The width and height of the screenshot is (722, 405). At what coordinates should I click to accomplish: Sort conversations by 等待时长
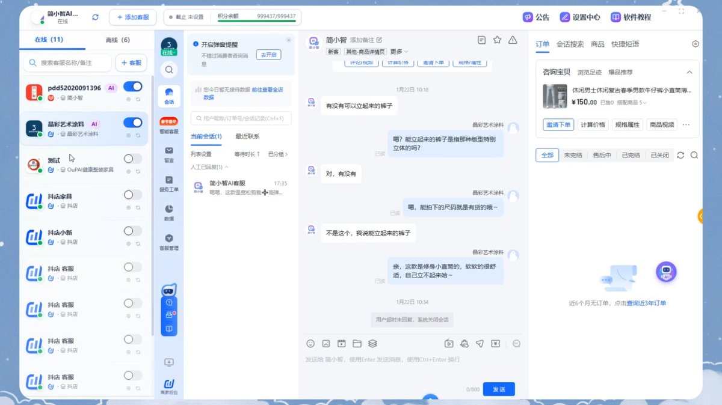pyautogui.click(x=247, y=154)
